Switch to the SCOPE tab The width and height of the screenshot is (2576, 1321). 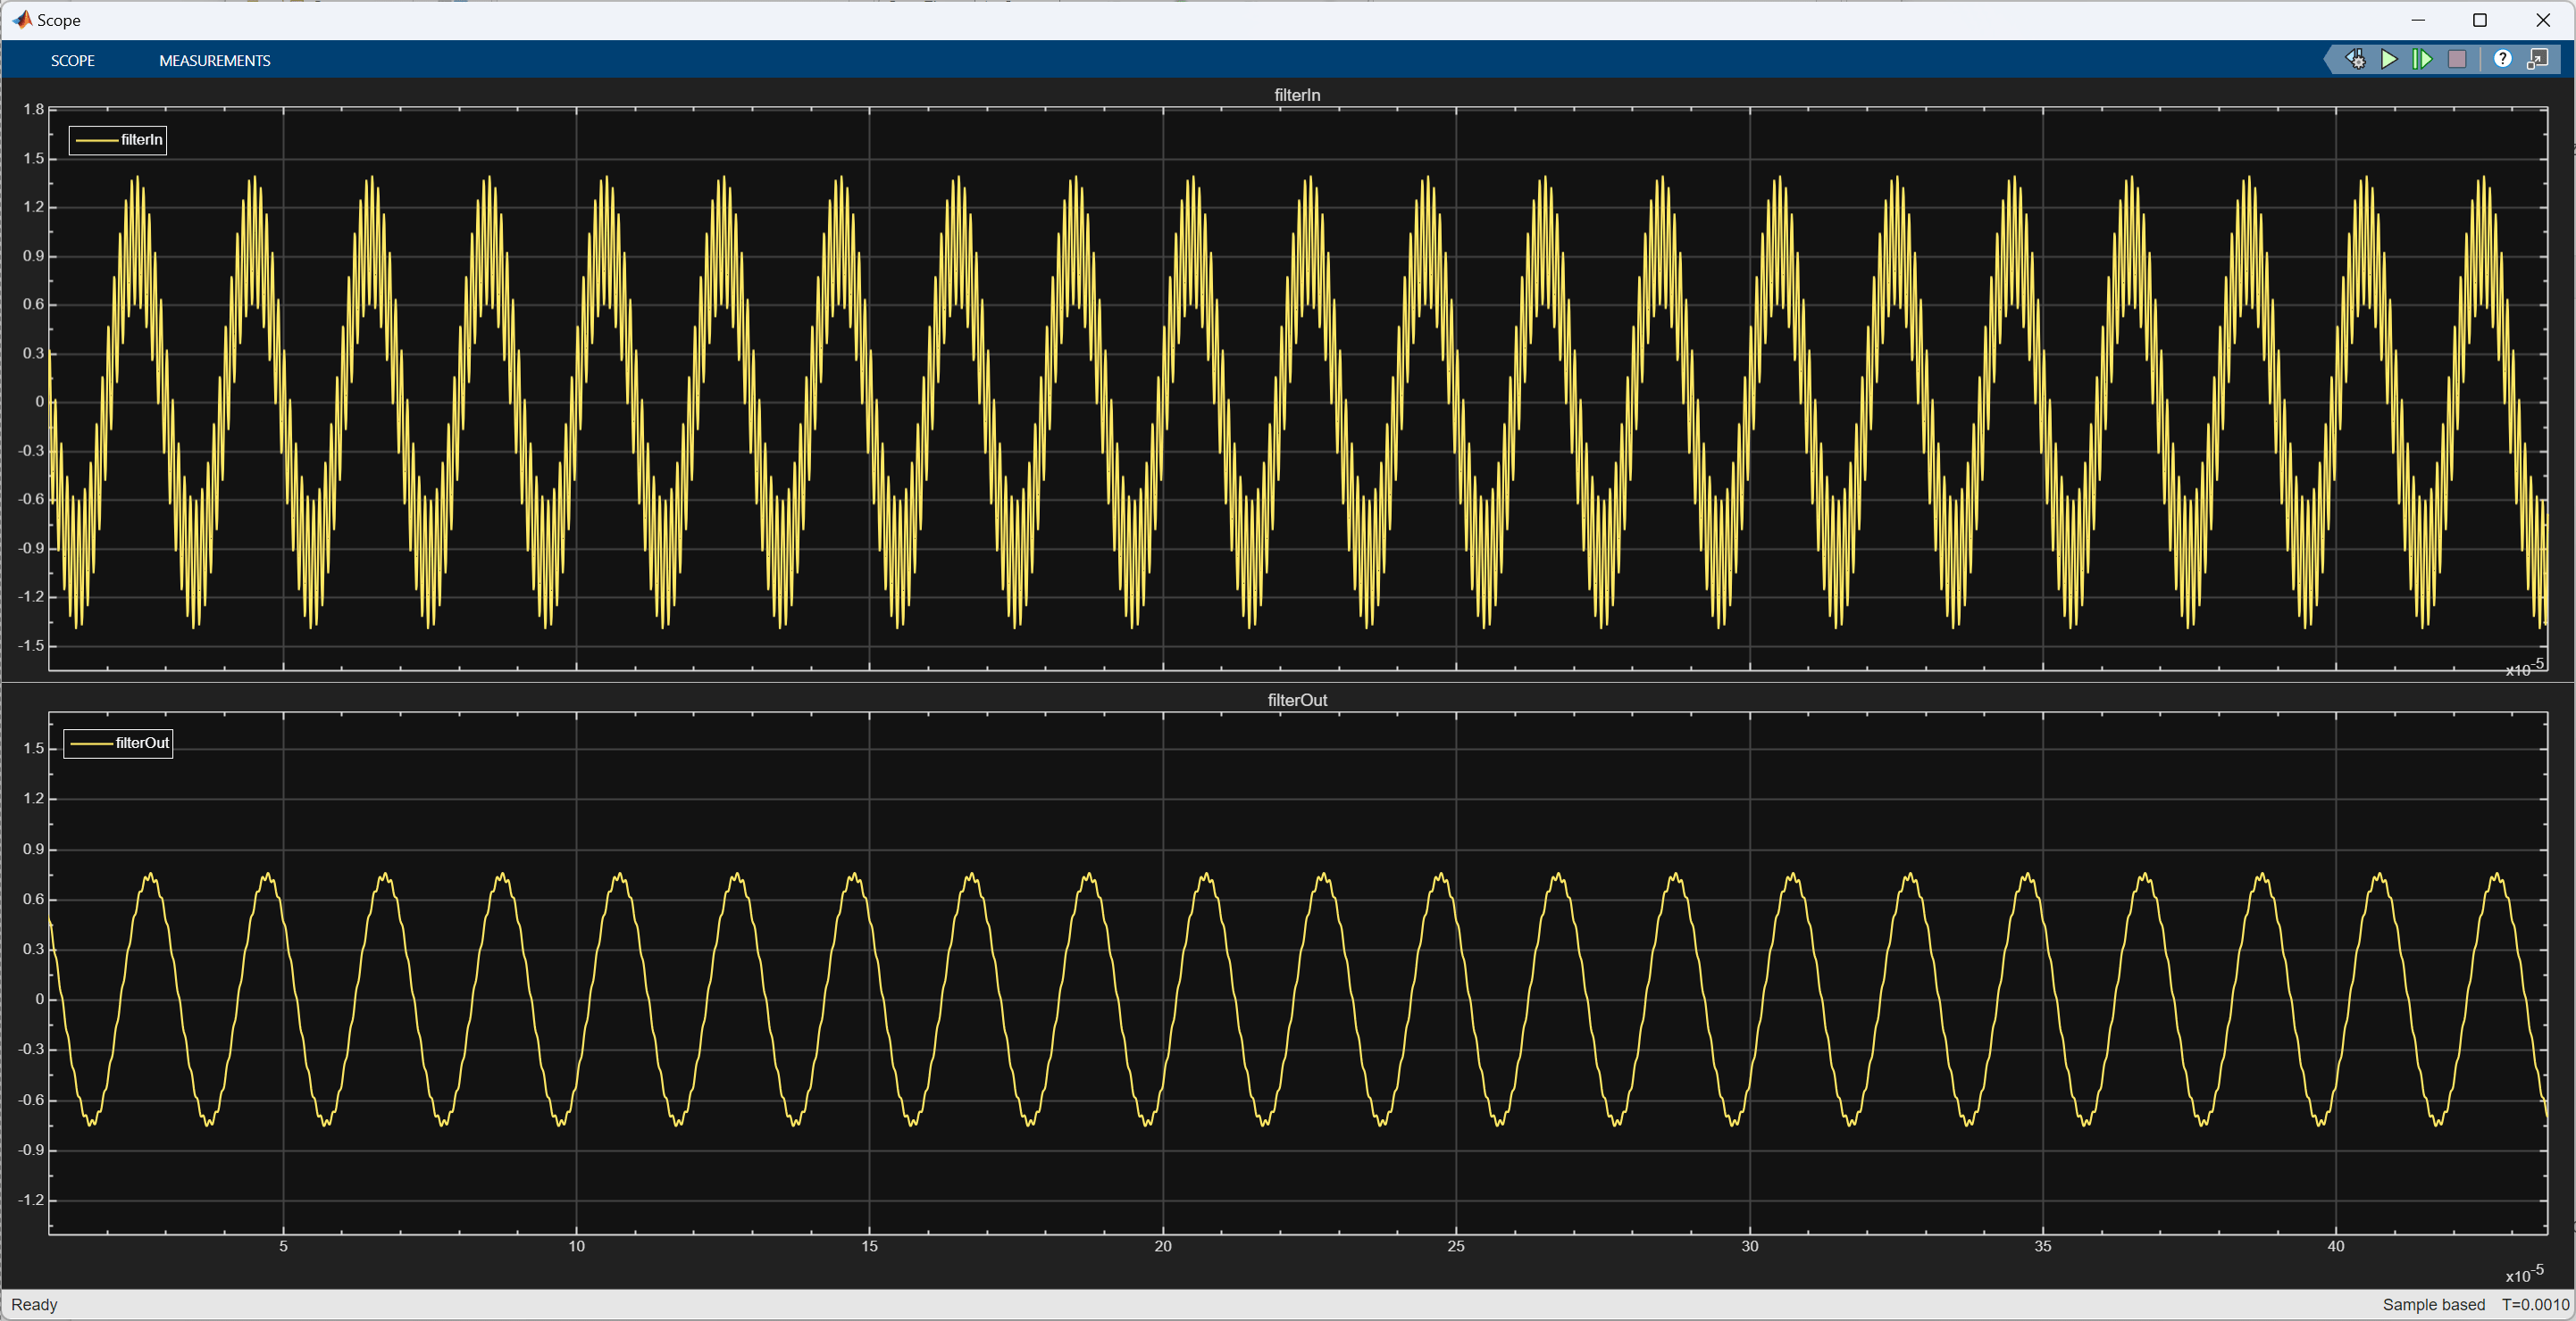click(73, 61)
